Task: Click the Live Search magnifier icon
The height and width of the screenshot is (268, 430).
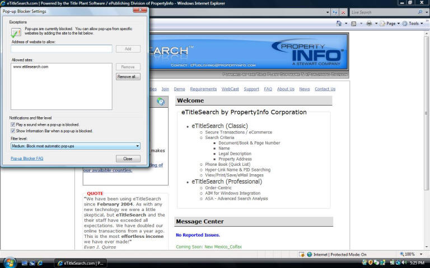Action: [x=420, y=12]
